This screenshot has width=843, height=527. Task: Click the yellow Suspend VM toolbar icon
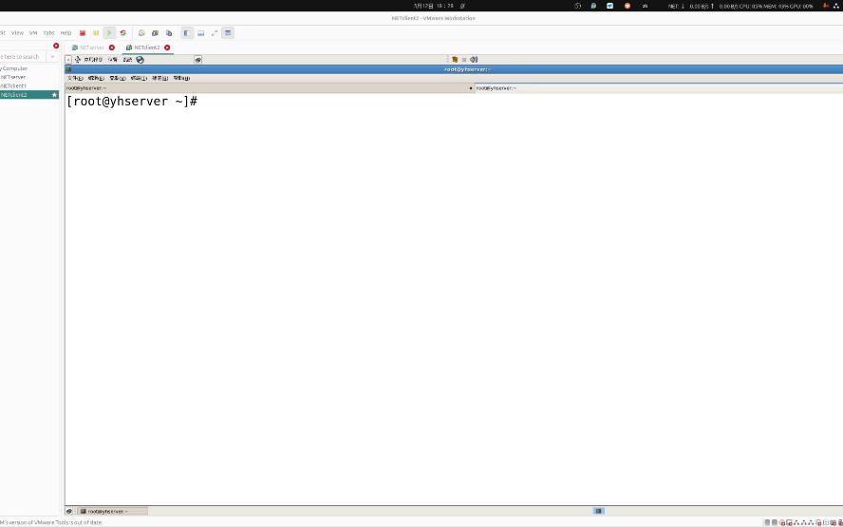(x=96, y=33)
